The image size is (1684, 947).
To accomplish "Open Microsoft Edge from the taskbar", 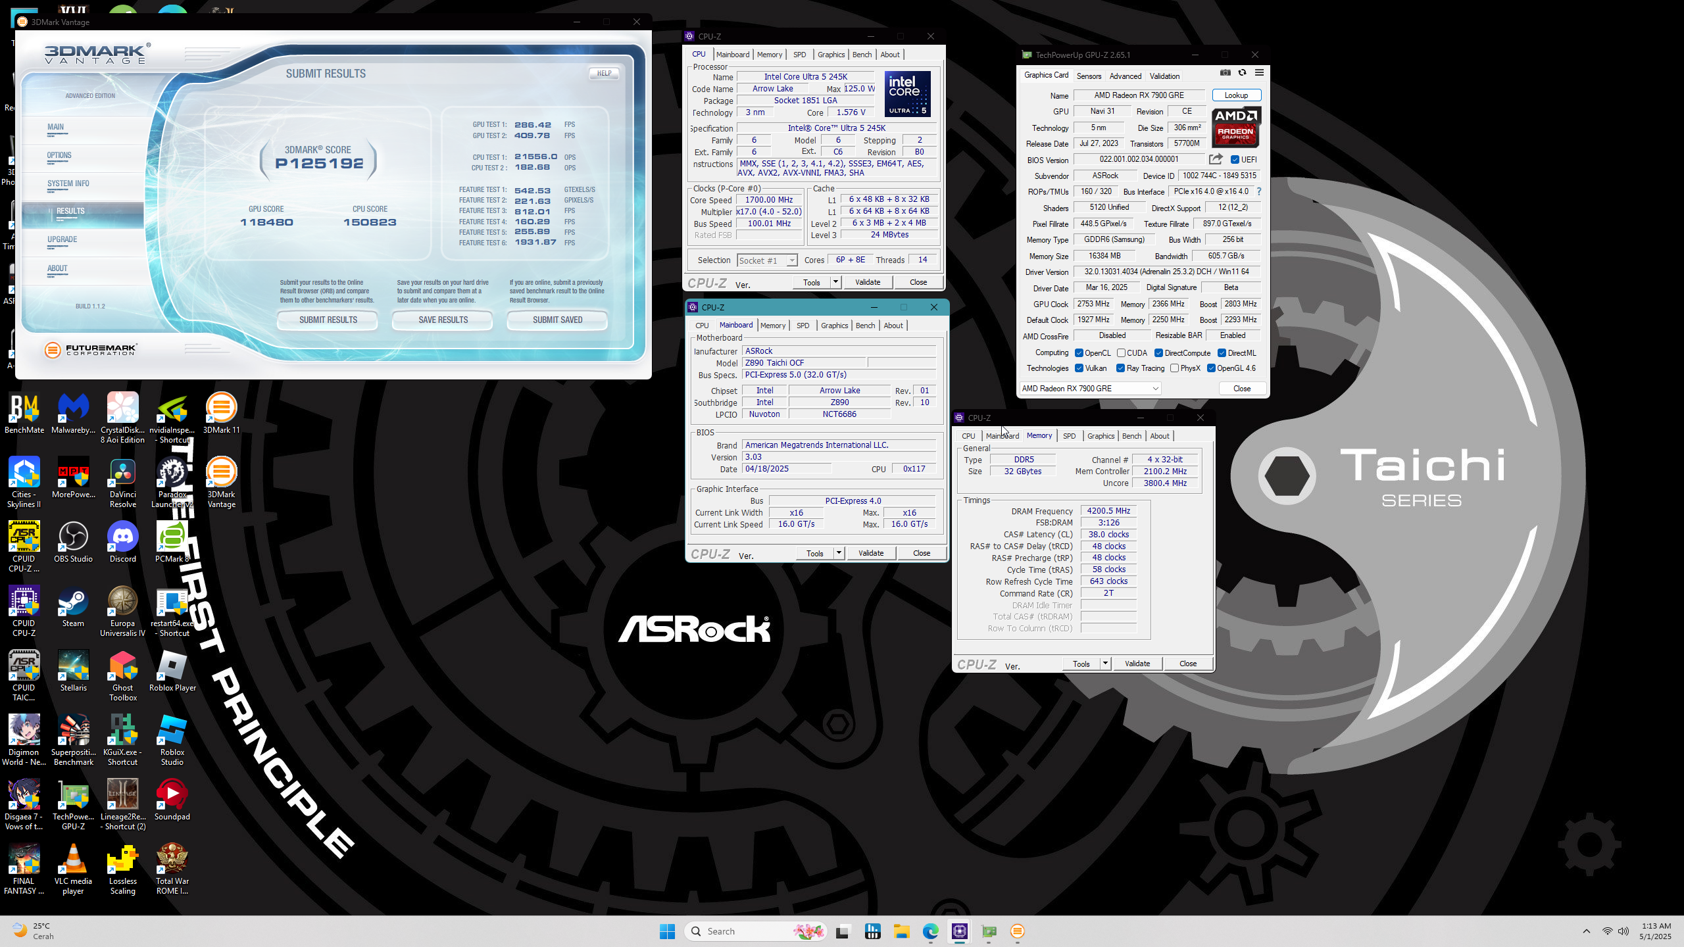I will click(x=930, y=931).
